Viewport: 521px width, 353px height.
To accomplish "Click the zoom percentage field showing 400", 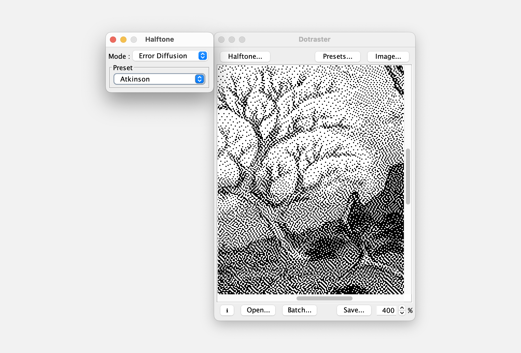I will [387, 310].
